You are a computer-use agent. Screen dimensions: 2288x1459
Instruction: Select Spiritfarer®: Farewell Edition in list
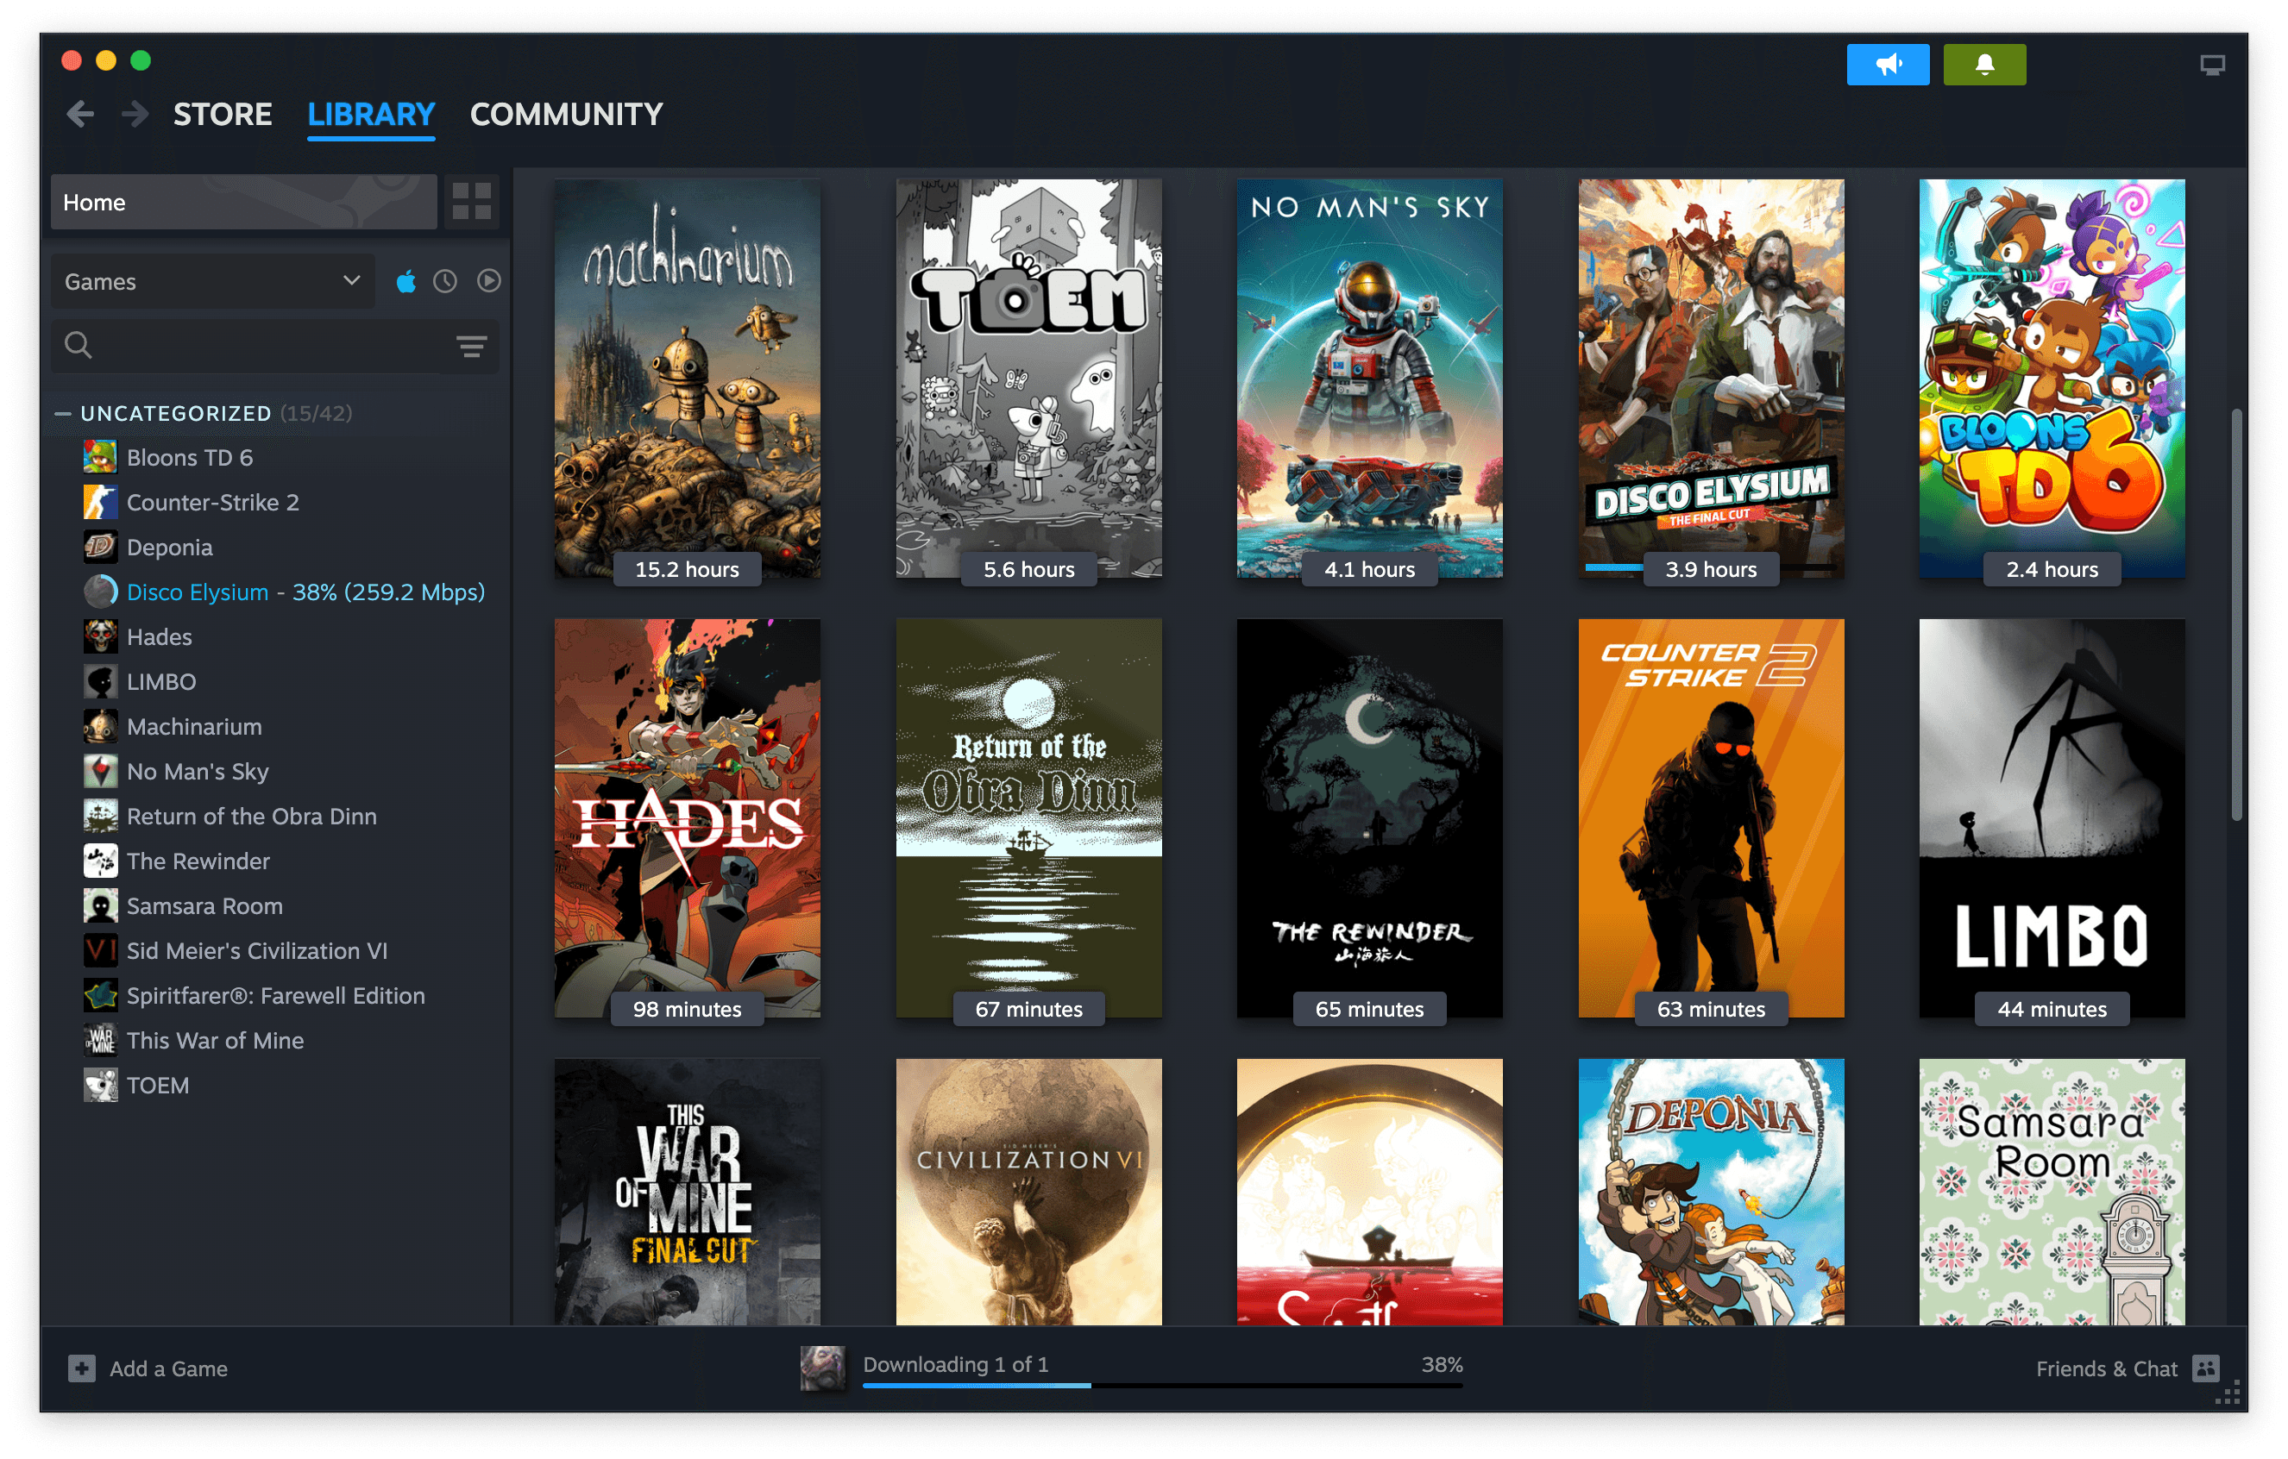pyautogui.click(x=275, y=995)
